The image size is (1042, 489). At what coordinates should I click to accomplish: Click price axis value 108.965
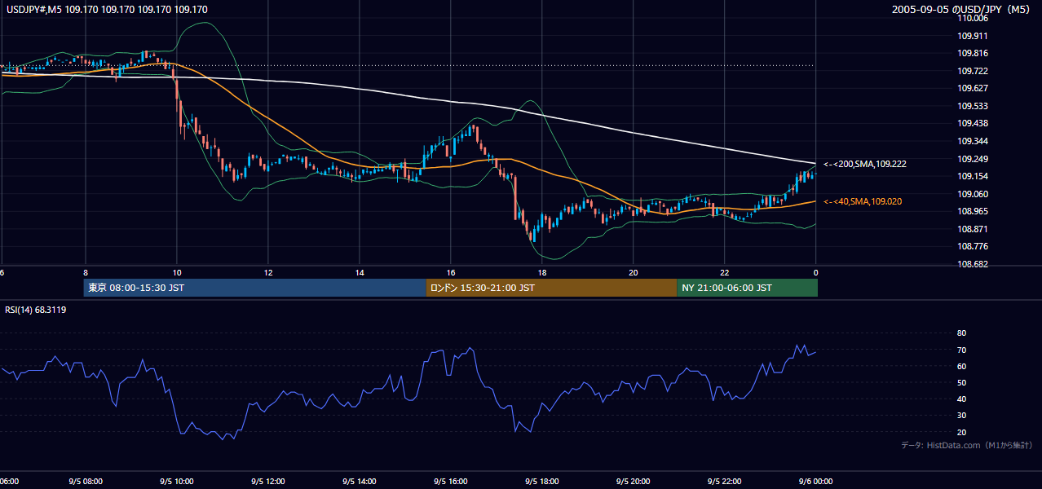coord(972,211)
